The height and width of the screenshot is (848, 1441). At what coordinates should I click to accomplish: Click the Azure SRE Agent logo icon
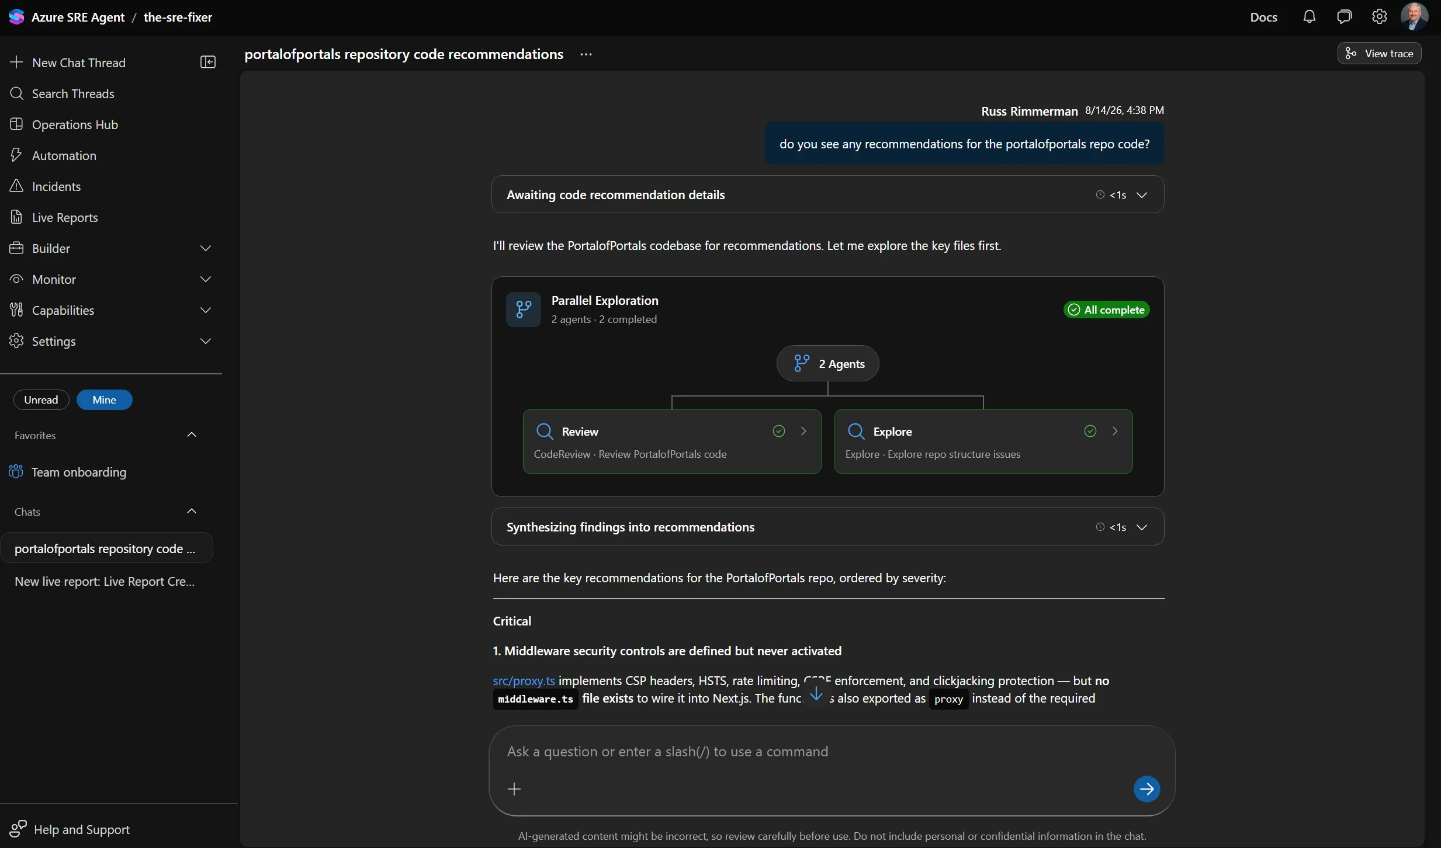pos(16,17)
